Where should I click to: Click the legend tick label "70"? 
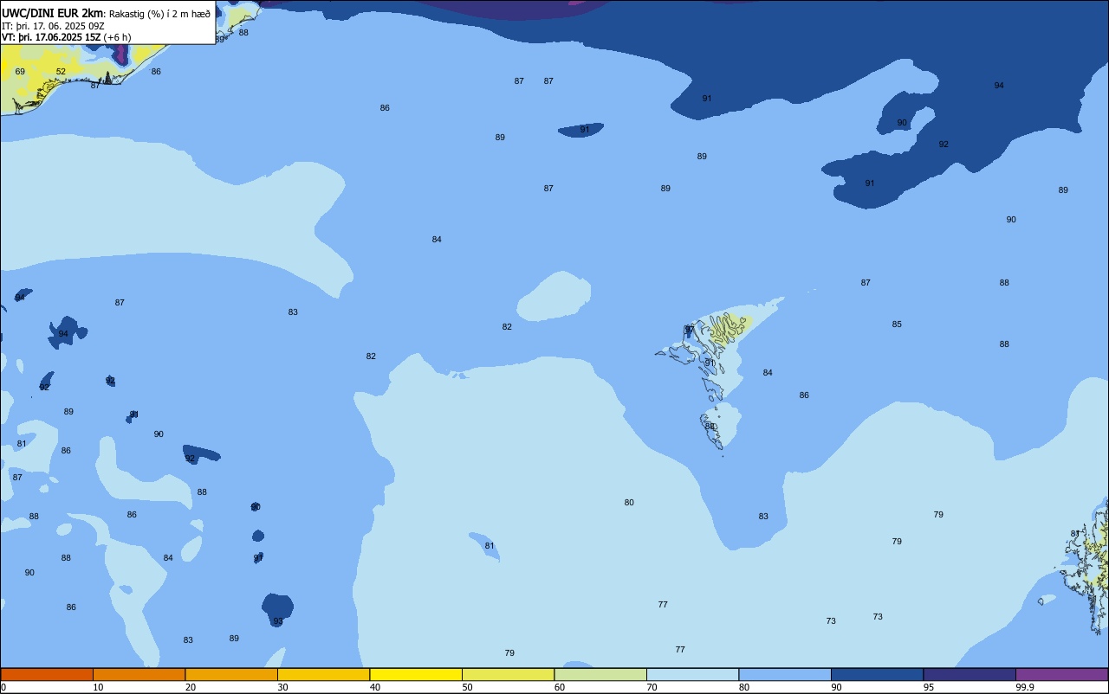652,687
